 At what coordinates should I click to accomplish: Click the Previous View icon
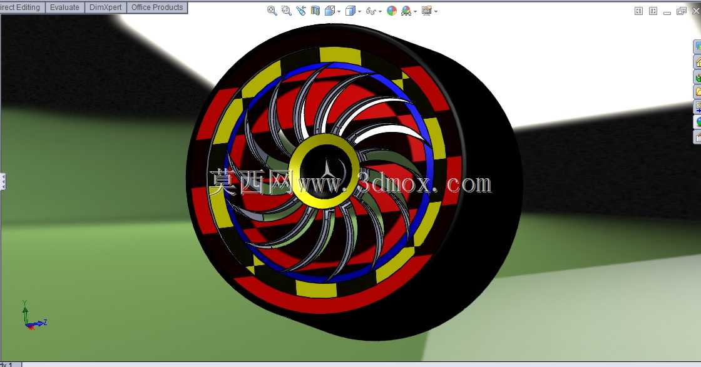[x=301, y=11]
